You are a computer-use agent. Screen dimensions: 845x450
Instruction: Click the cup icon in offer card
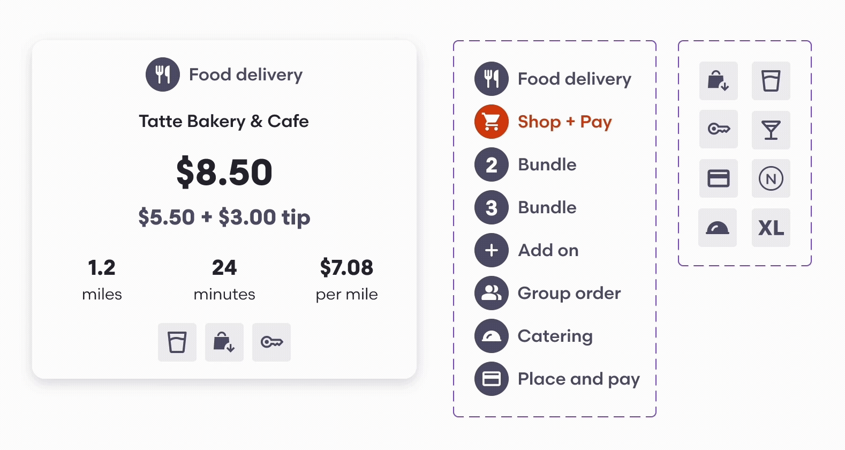(177, 342)
